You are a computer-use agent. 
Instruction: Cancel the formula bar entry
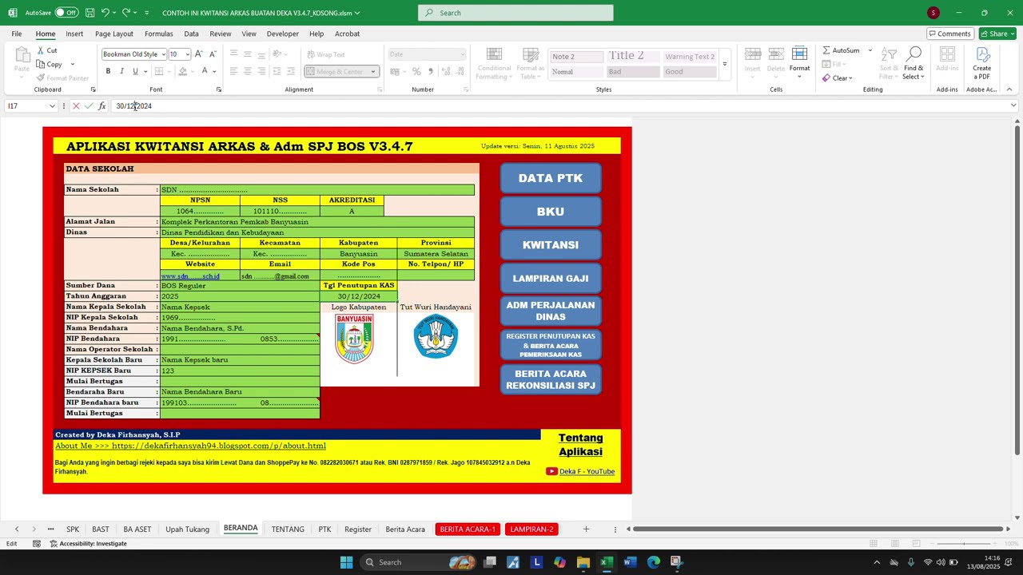tap(76, 105)
